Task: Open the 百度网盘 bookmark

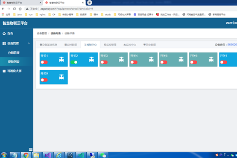Action: pyautogui.click(x=143, y=14)
